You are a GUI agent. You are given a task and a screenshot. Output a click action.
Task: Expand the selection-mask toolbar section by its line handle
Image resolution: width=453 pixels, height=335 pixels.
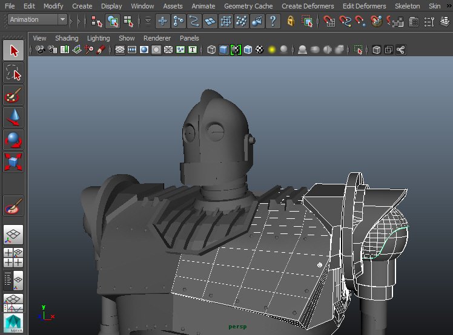(139, 21)
